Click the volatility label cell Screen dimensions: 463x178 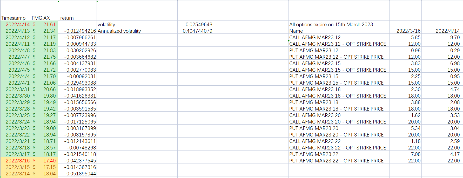(137, 24)
